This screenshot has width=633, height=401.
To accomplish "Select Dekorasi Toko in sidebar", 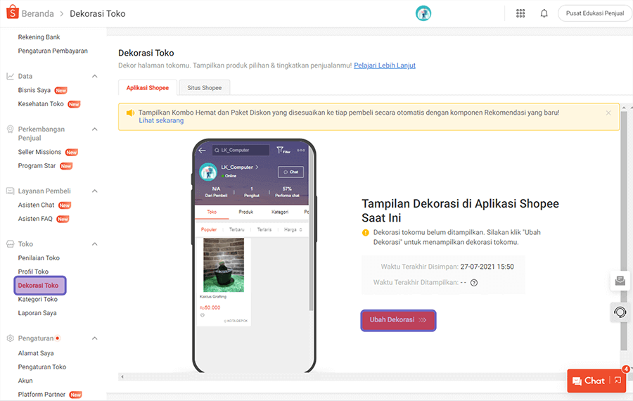I will pos(40,286).
